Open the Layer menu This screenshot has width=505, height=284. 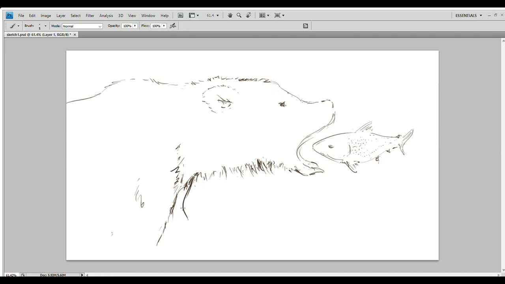[61, 15]
